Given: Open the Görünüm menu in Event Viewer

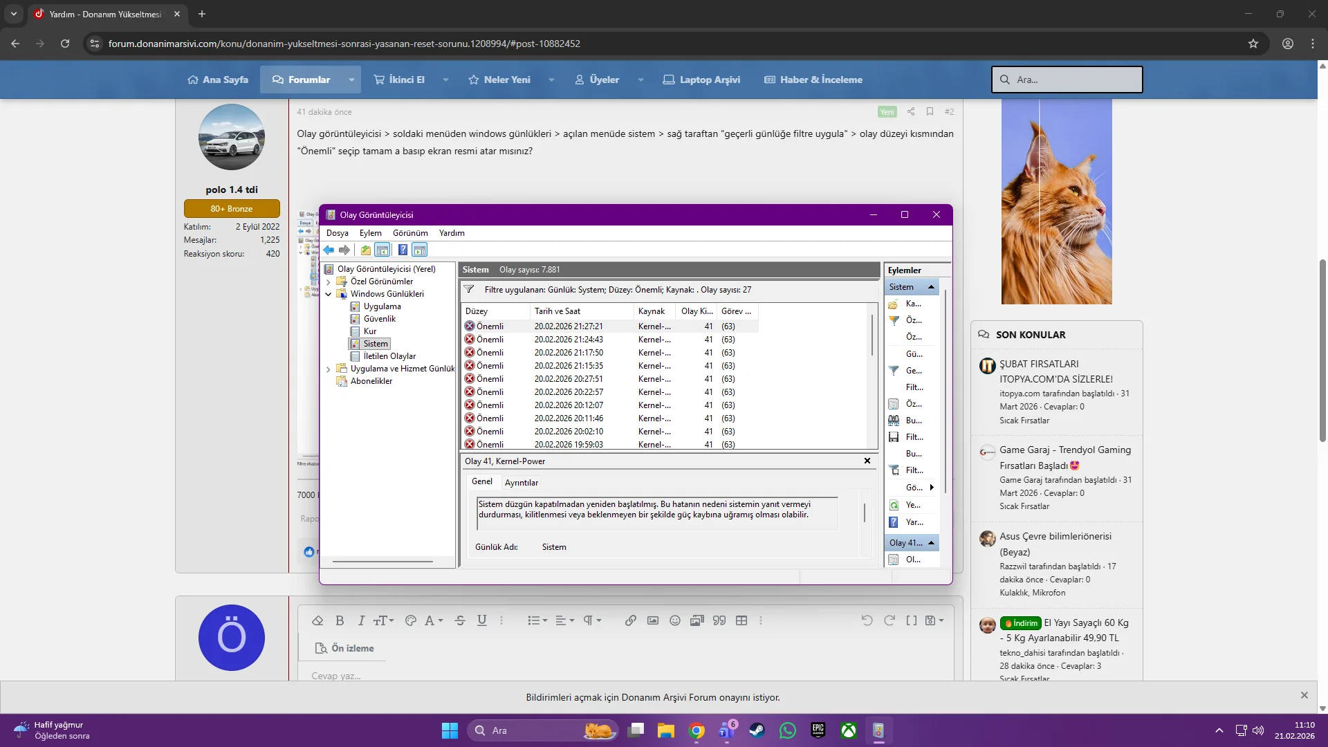Looking at the screenshot, I should [410, 233].
